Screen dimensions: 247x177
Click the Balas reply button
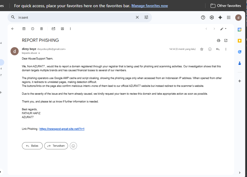32,146
